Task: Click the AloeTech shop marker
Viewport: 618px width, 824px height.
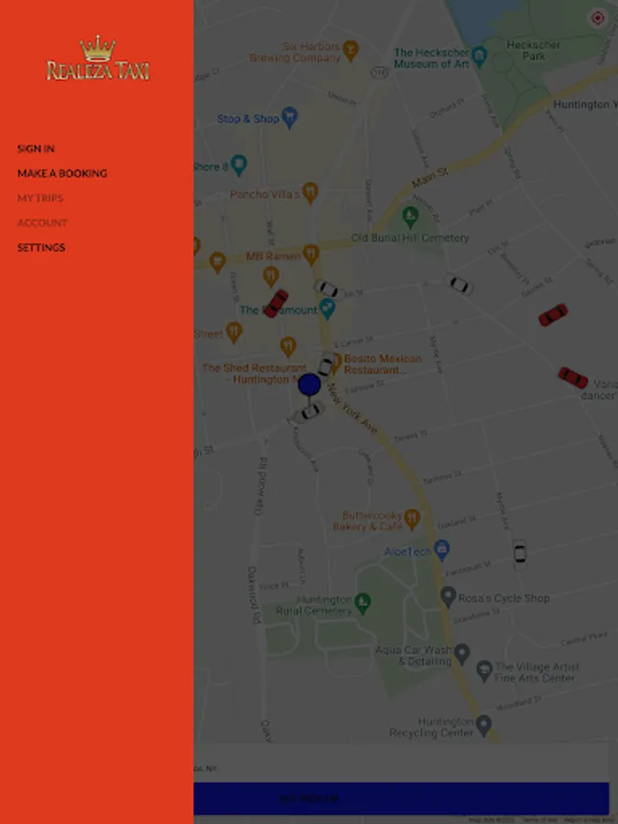Action: [442, 549]
